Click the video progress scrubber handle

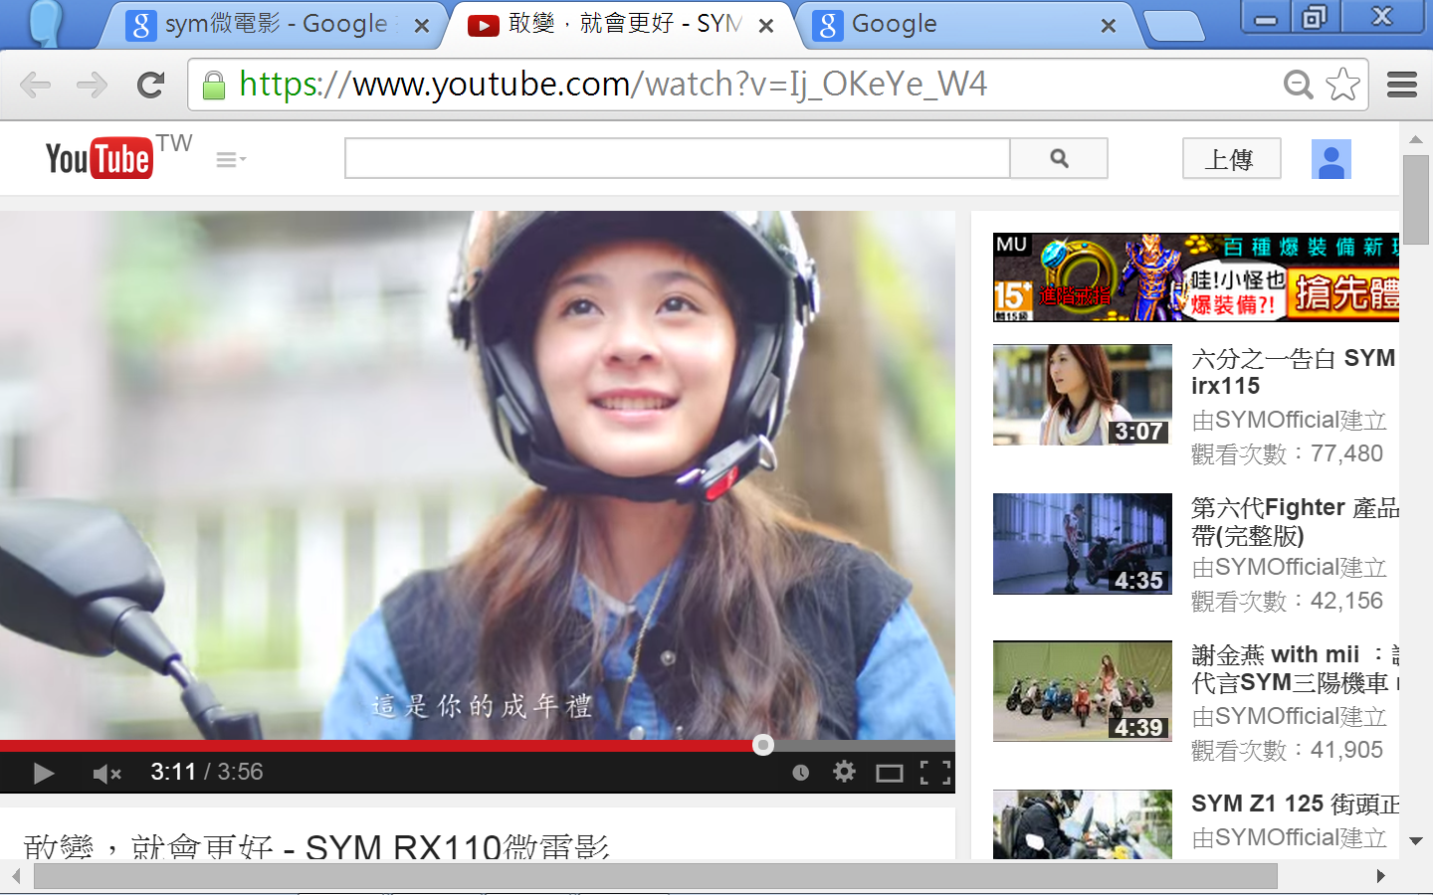point(763,745)
